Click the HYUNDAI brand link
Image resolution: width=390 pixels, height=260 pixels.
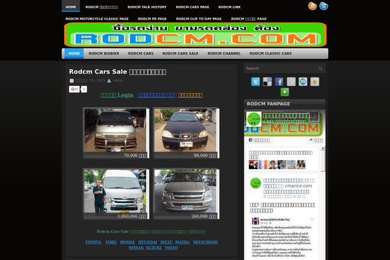pos(148,242)
